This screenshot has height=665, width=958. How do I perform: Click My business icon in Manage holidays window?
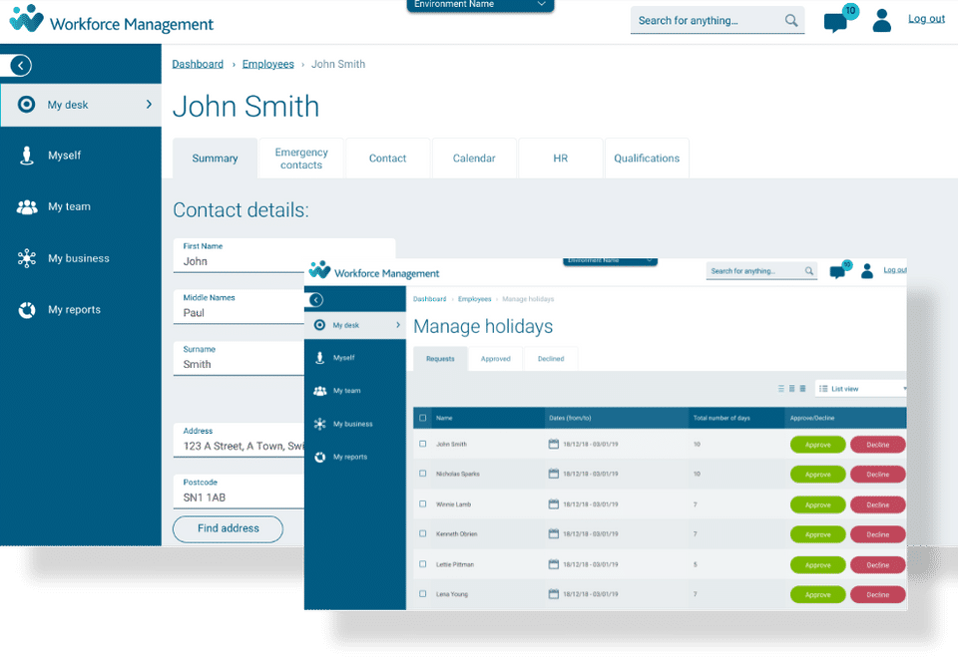[319, 424]
